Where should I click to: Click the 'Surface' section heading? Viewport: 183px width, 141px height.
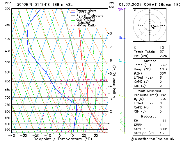pyautogui.click(x=150, y=61)
